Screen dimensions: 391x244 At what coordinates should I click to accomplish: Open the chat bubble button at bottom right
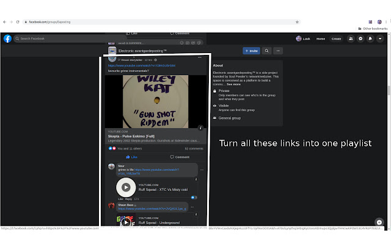[379, 222]
